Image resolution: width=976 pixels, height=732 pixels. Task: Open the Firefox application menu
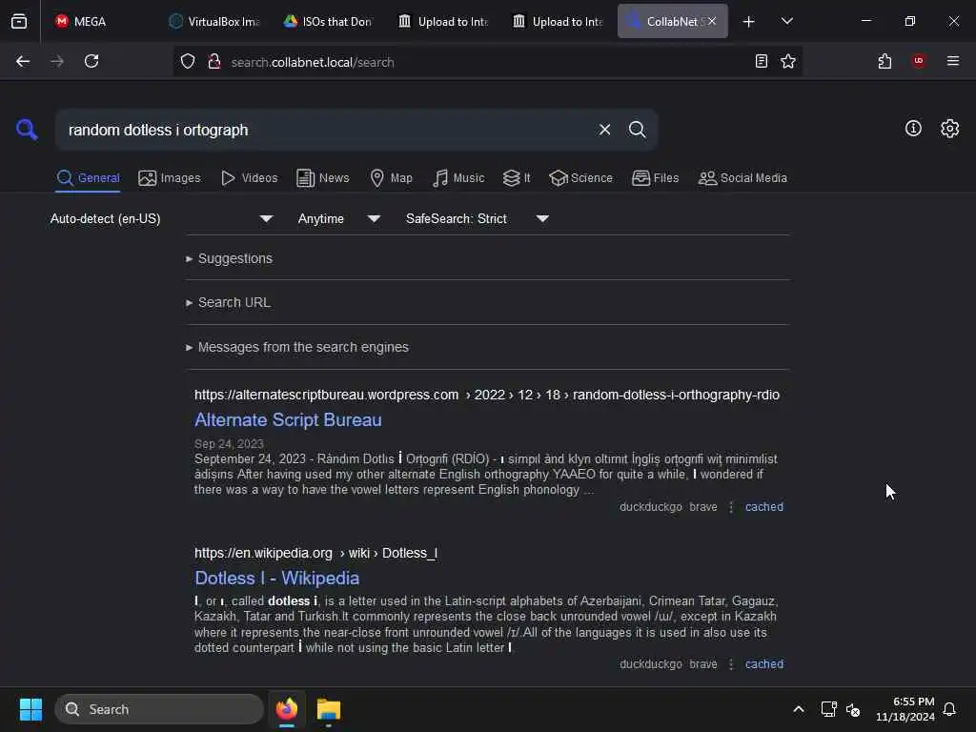click(953, 61)
